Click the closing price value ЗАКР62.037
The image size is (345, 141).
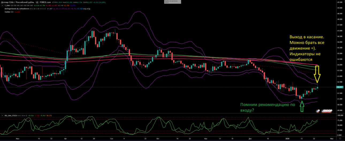(88, 2)
